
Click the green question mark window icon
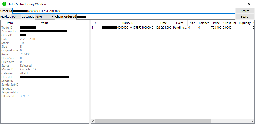coord(4,4)
